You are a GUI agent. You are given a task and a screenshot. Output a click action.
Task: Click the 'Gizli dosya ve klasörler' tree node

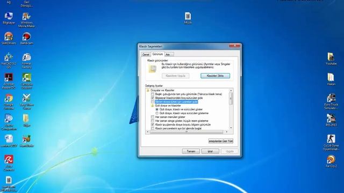168,106
